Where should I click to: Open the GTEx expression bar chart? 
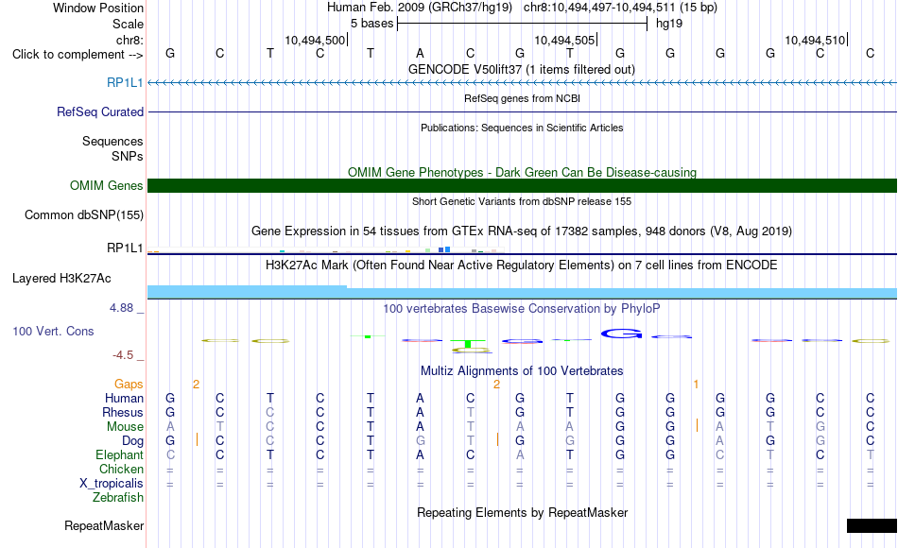[x=326, y=249]
